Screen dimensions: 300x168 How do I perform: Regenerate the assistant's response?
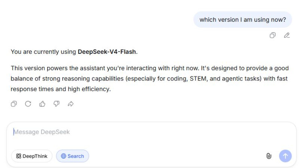pos(28,104)
